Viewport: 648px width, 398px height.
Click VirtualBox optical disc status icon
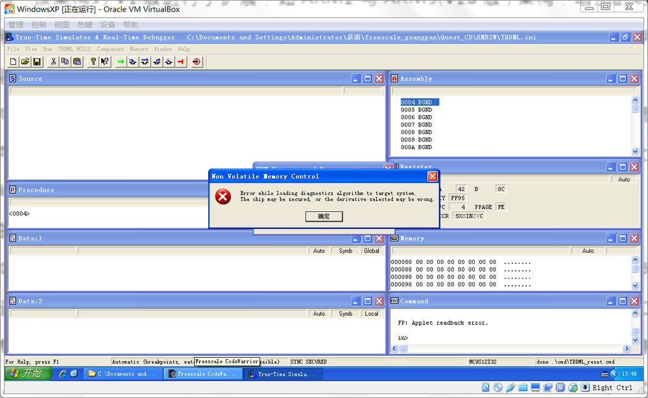pos(498,387)
